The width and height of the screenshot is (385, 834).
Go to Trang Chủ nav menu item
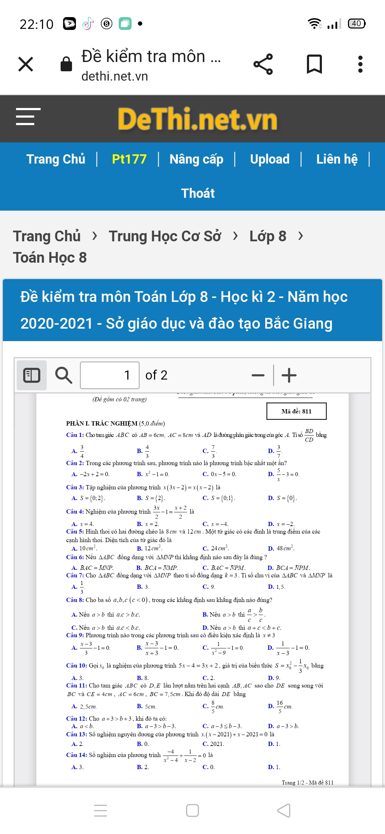click(56, 159)
